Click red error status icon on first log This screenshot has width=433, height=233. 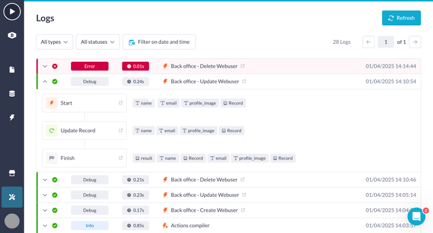point(55,66)
